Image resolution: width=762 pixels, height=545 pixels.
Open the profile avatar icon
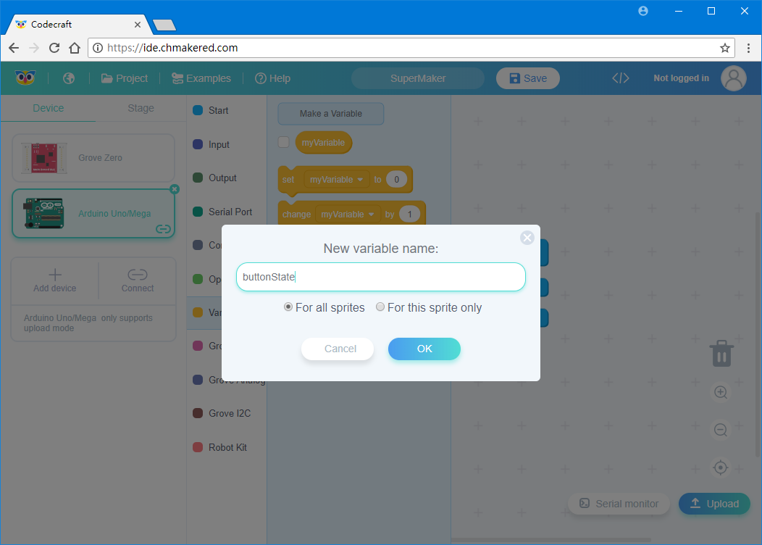733,78
